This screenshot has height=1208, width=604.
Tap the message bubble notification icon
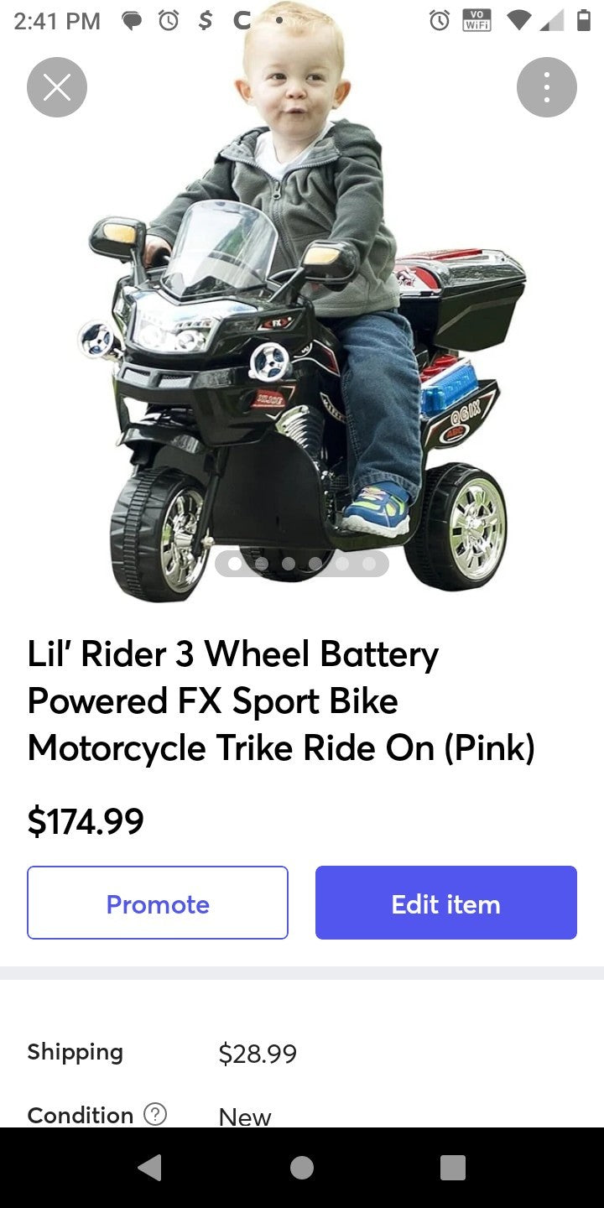(x=132, y=21)
